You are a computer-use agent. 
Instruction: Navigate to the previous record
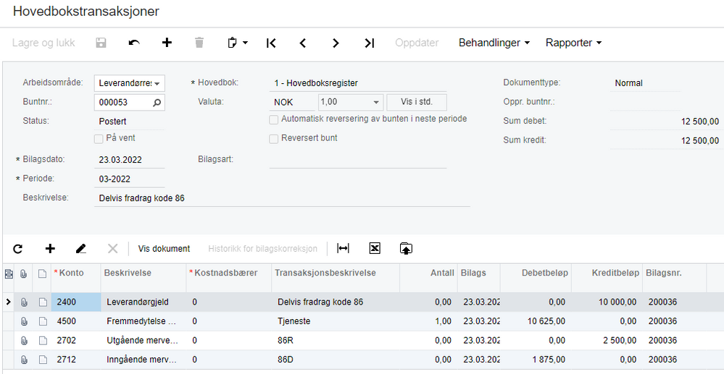tap(303, 43)
